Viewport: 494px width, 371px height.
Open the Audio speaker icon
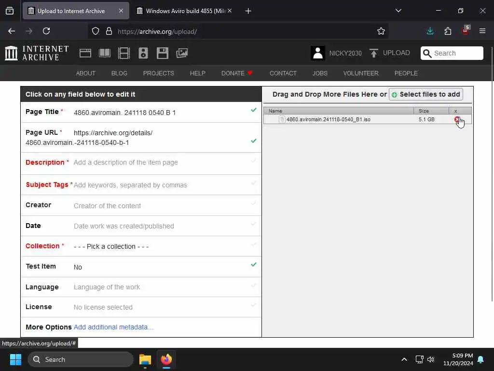tap(143, 53)
